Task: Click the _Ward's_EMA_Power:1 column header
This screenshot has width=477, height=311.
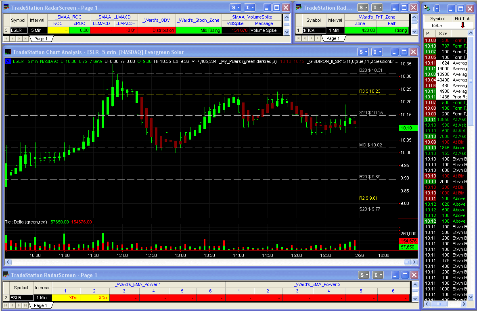Action: point(138,284)
